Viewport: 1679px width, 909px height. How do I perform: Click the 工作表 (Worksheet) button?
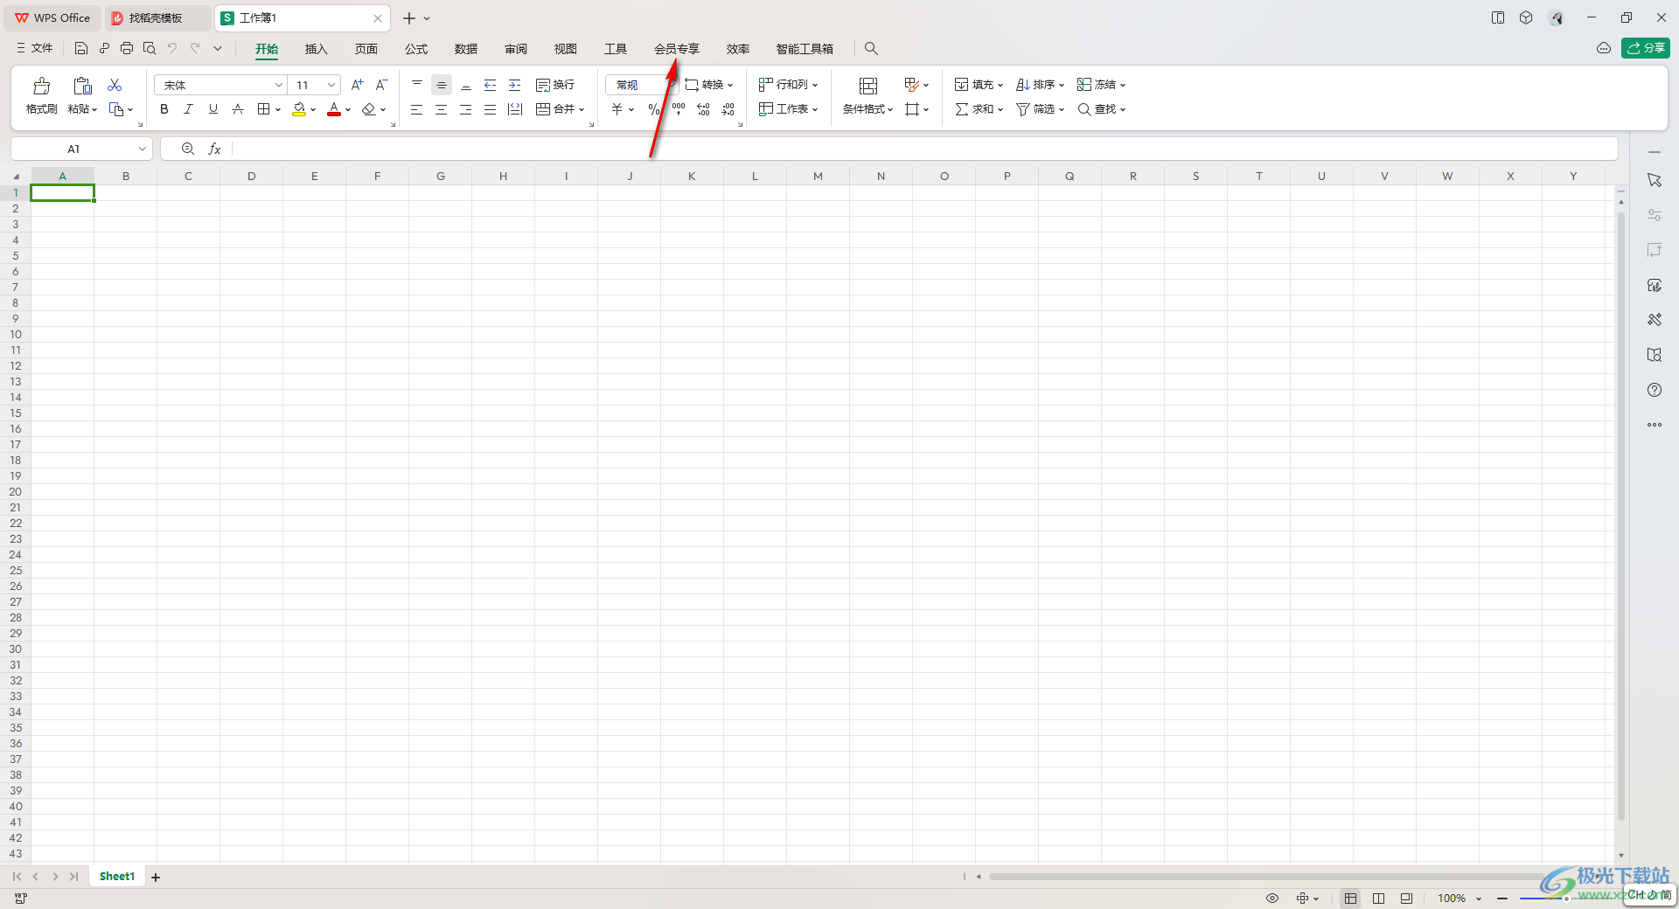[x=788, y=109]
